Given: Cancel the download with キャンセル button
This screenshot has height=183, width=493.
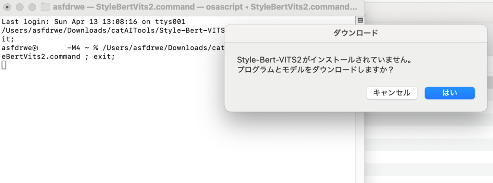Looking at the screenshot, I should click(392, 93).
